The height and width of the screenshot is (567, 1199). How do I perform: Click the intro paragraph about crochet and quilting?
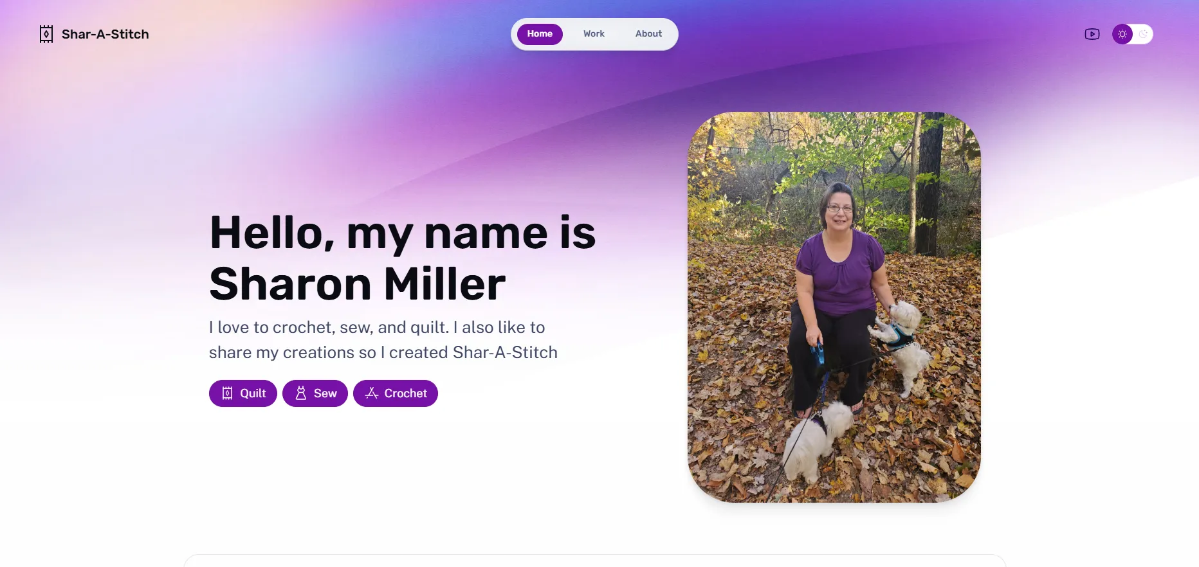[383, 340]
